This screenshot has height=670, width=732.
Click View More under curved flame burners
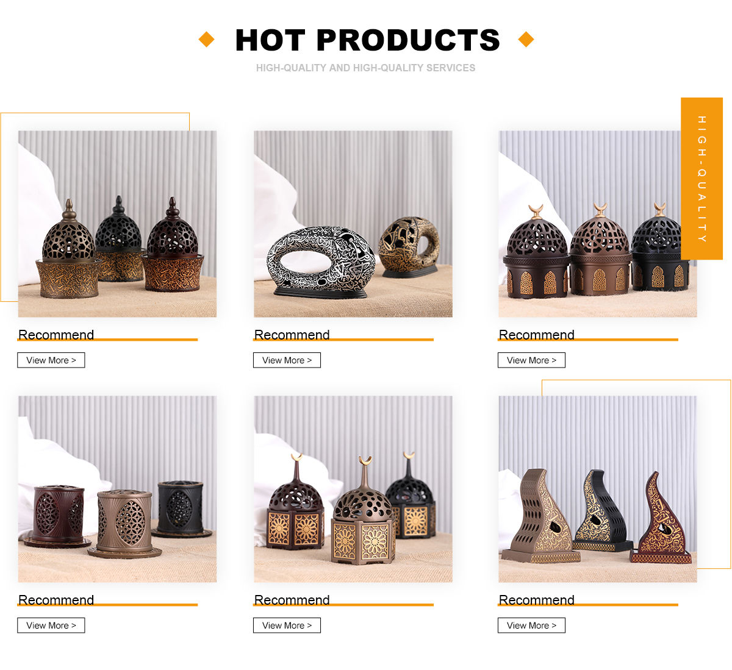coord(531,625)
